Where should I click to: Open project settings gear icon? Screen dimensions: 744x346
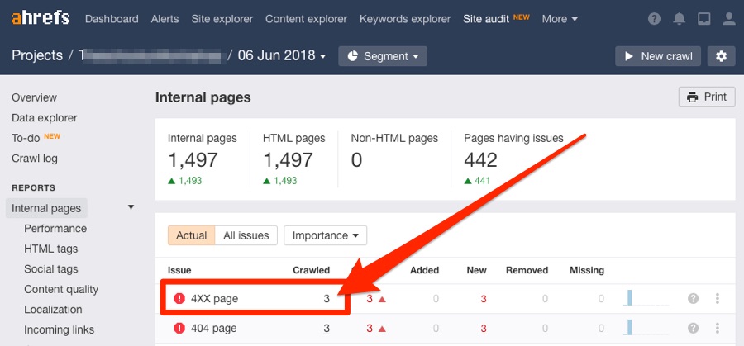tap(721, 56)
